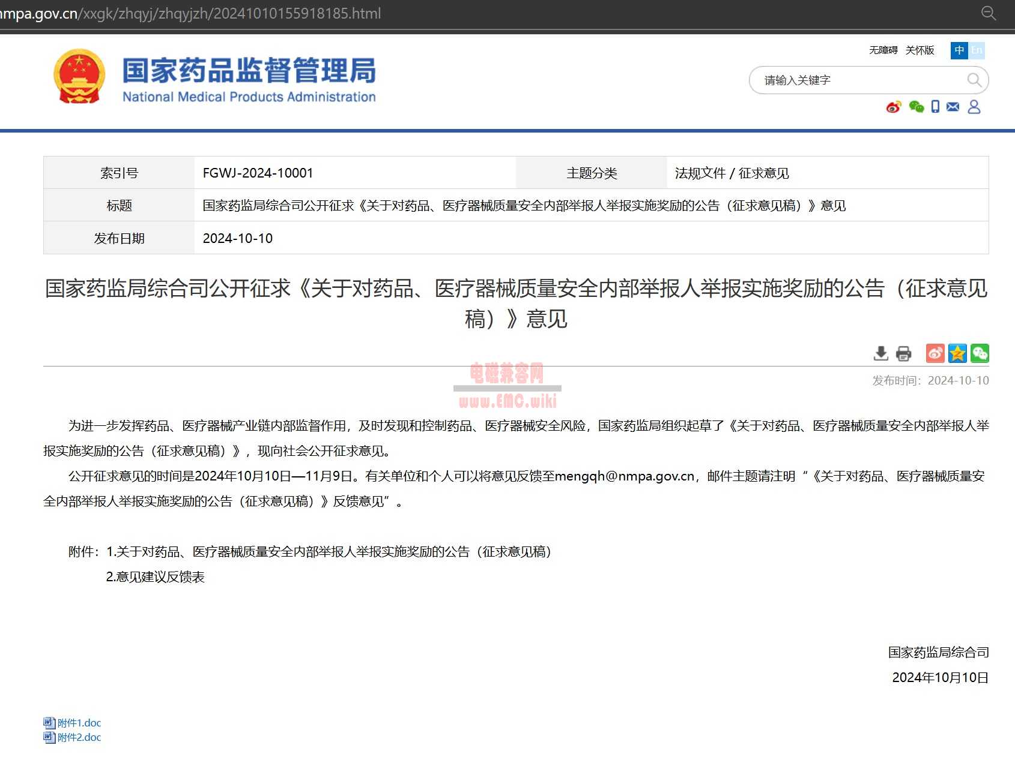Open the mobile phone icon in header
This screenshot has width=1015, height=769.
pos(935,107)
